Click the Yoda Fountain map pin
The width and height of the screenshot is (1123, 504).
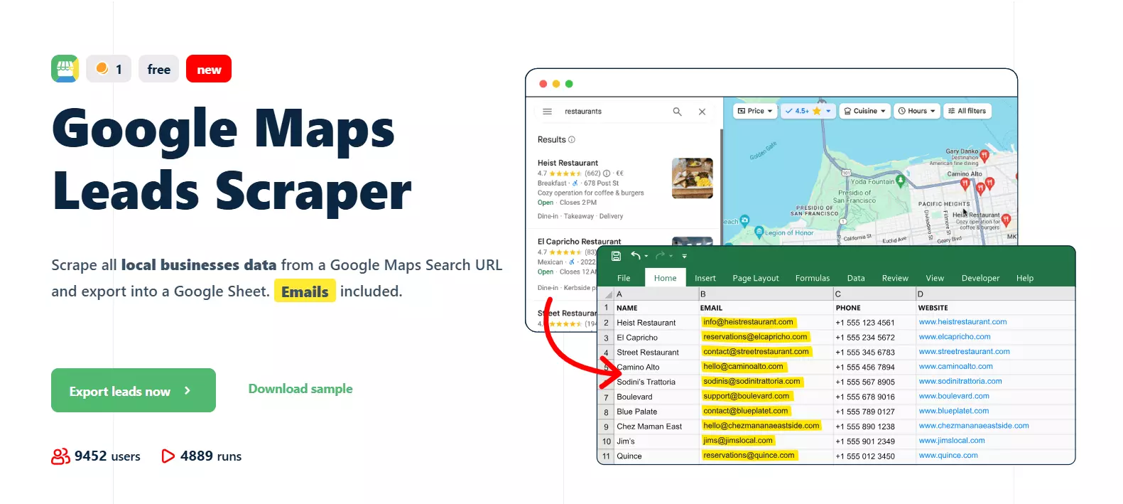click(x=901, y=181)
